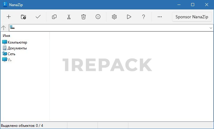Click the Sponsor NanaZip button

coord(192,17)
